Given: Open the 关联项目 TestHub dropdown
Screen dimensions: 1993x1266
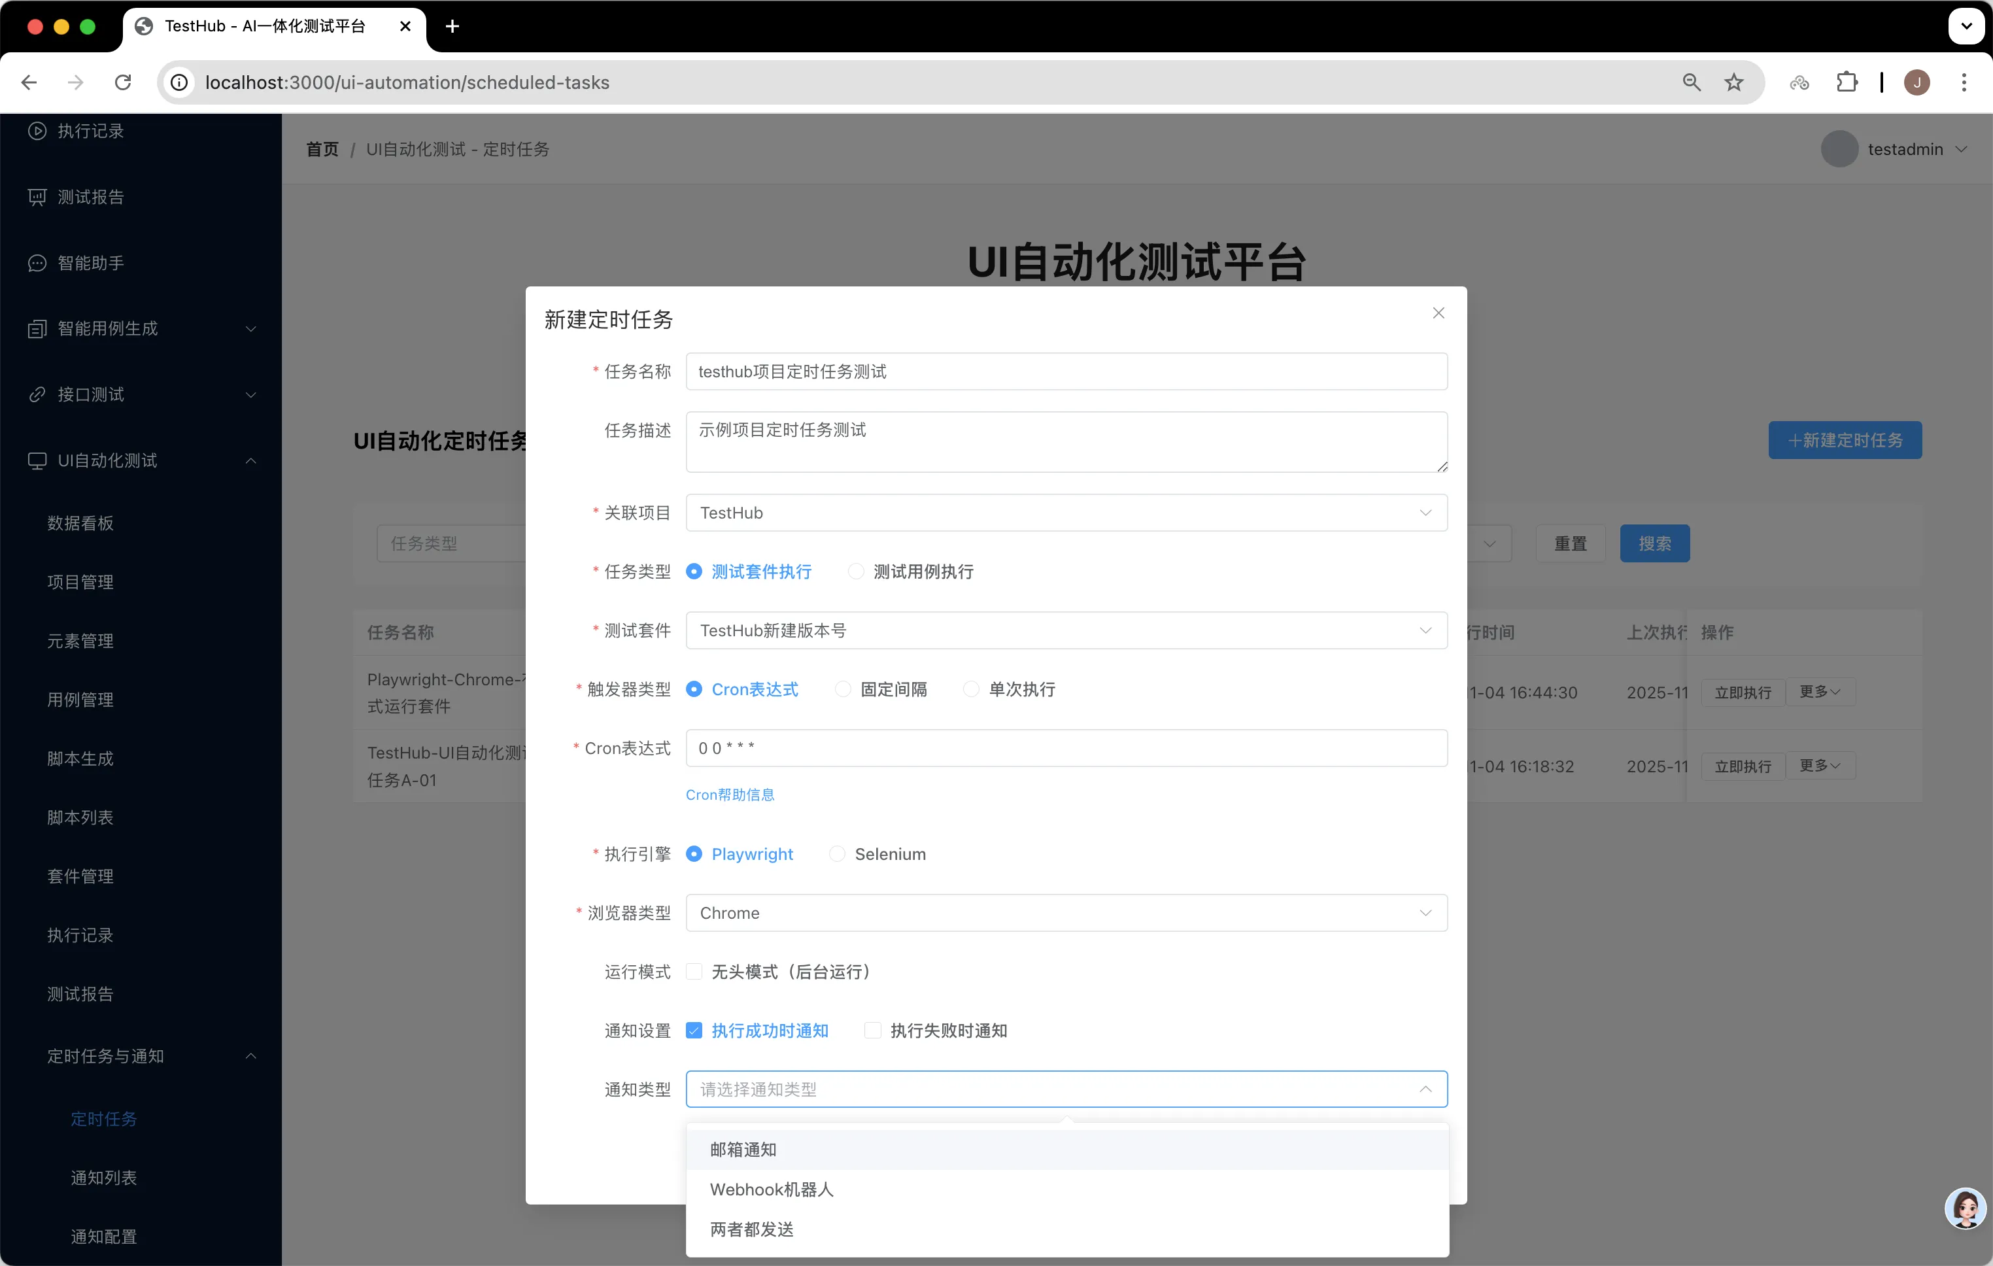Looking at the screenshot, I should tap(1066, 513).
